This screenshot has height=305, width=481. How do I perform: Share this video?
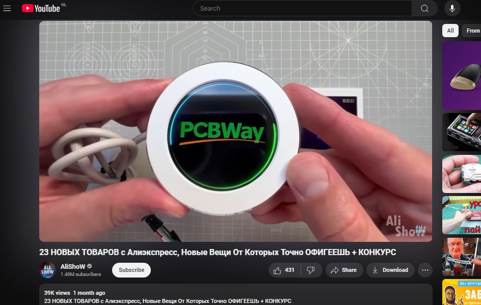(x=344, y=270)
